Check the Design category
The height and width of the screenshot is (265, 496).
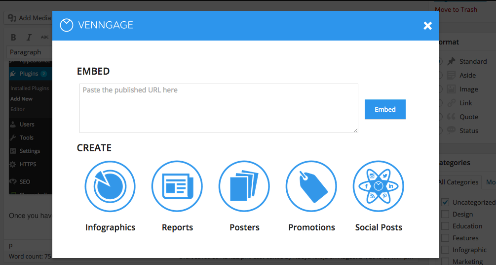coord(445,214)
